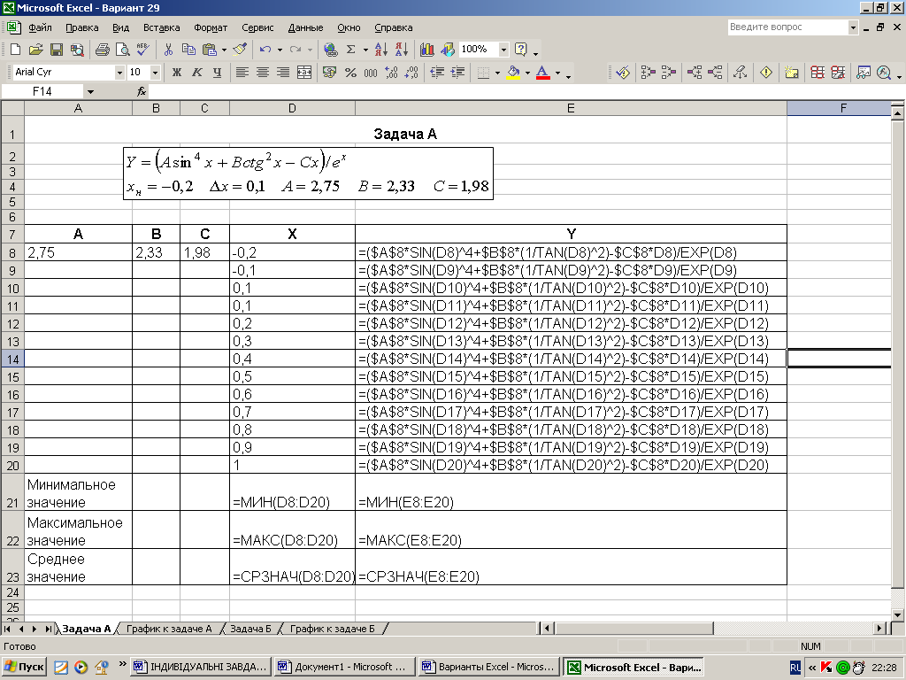
Task: Open Microsoft Excel Help
Action: pyautogui.click(x=520, y=50)
